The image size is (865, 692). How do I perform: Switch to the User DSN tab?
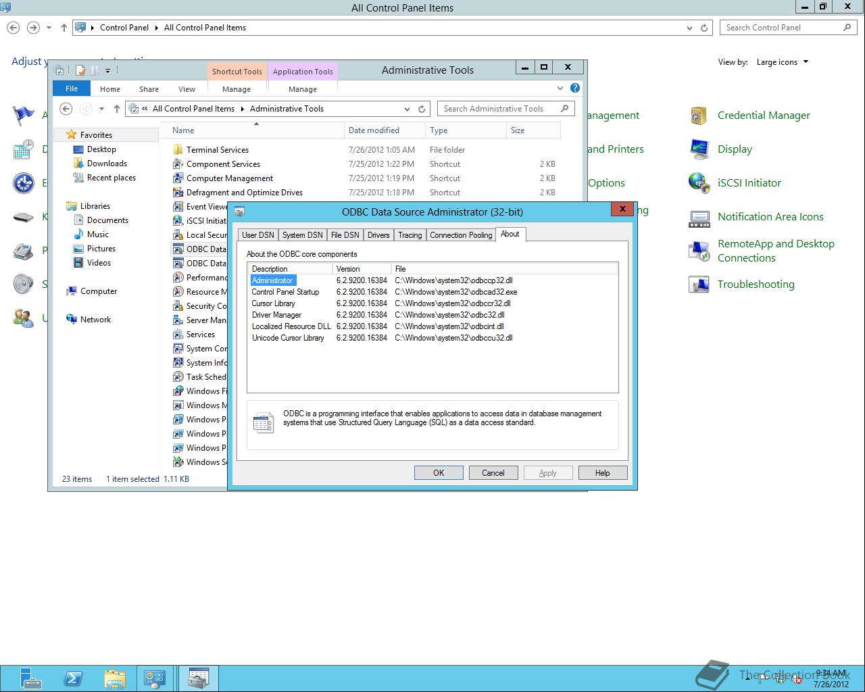258,235
